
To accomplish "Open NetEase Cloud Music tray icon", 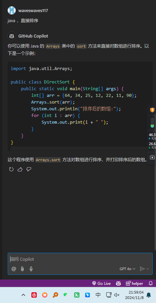I will (34, 295).
